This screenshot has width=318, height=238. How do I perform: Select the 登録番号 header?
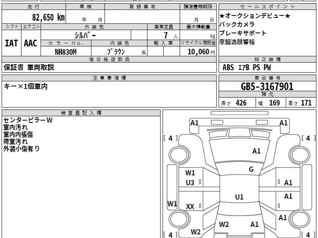click(142, 7)
